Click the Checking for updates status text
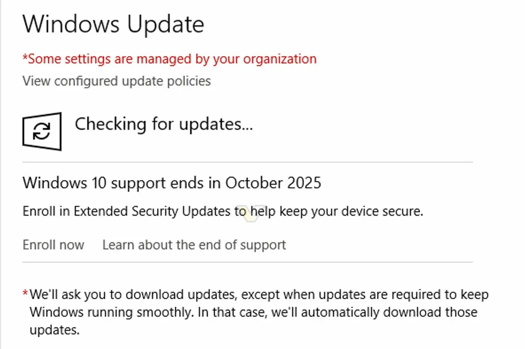 [164, 124]
